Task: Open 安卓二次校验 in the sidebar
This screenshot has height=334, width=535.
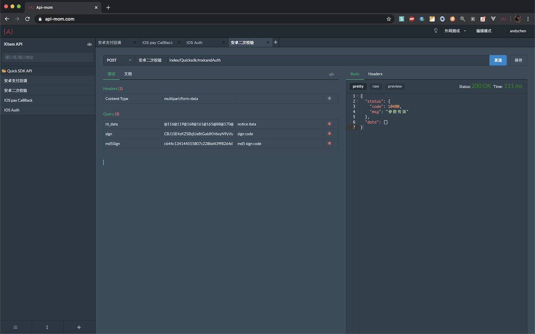Action: pyautogui.click(x=48, y=91)
